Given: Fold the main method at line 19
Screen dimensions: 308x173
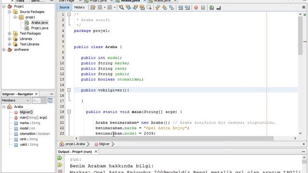Looking at the screenshot, I should [x=69, y=111].
